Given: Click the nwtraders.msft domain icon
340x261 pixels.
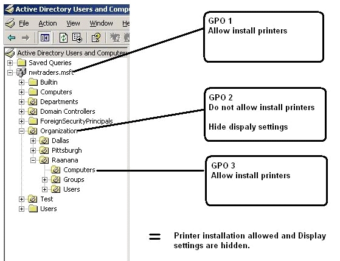Looking at the screenshot, I should [21, 72].
